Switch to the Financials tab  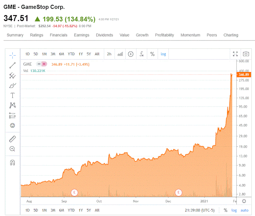tap(59, 35)
